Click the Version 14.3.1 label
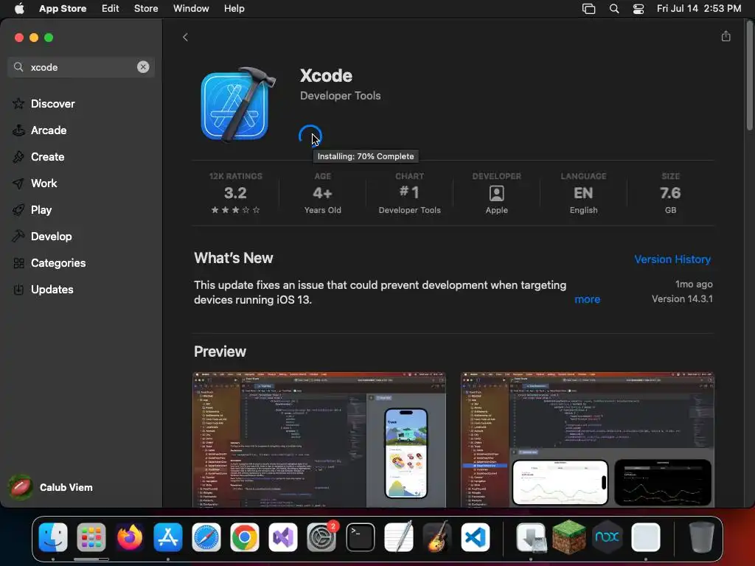This screenshot has height=566, width=755. coord(682,299)
